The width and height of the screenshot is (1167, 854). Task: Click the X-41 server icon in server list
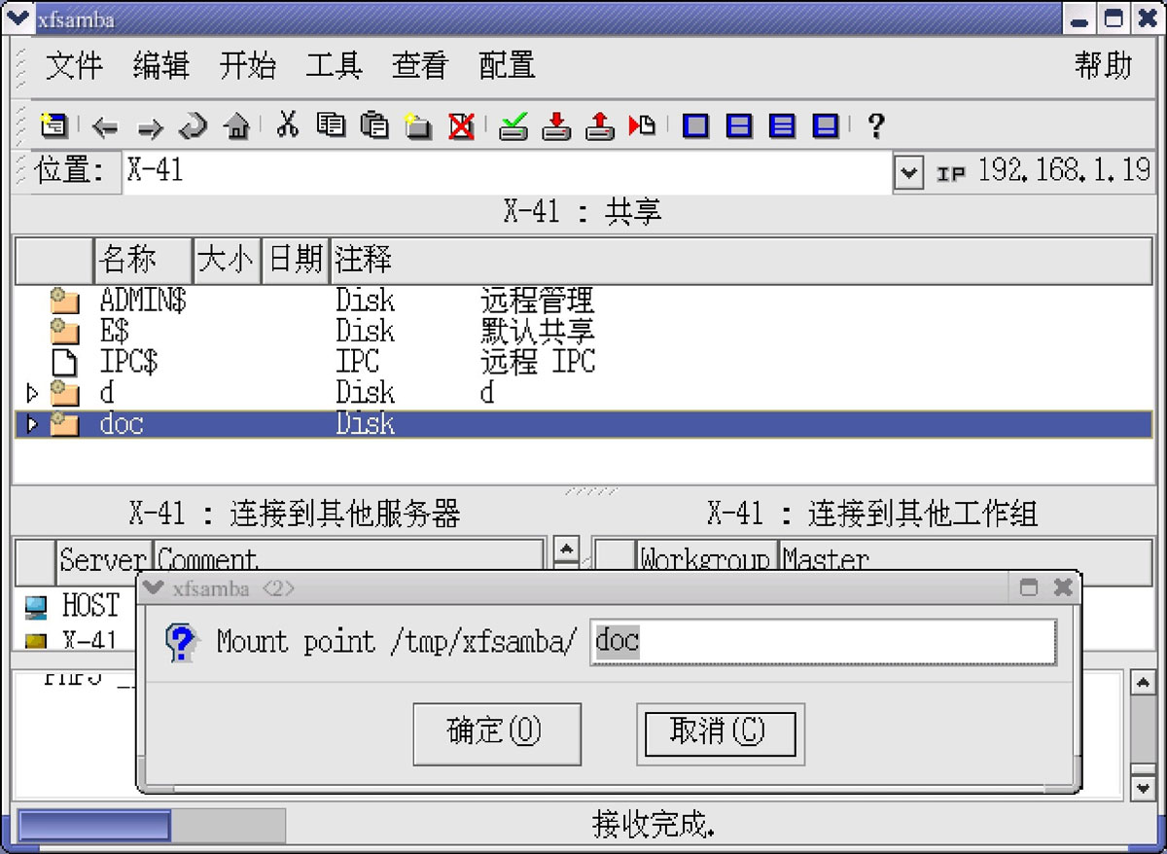tap(35, 640)
